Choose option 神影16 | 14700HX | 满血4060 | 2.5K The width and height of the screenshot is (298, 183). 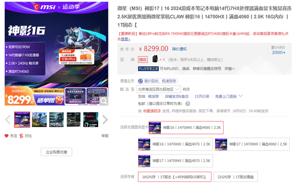coord(186,127)
